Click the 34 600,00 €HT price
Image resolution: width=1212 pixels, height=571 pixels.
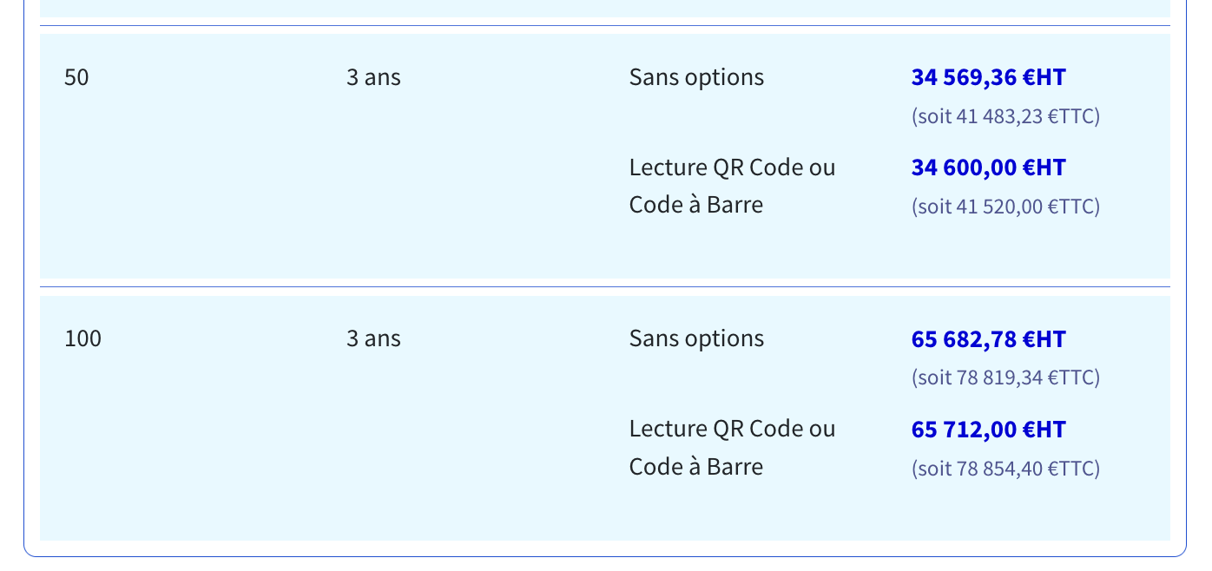[988, 167]
